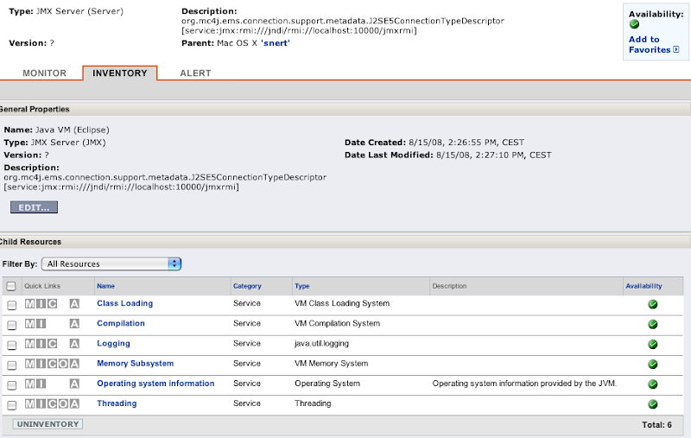
Task: Sort the table by Availability column
Action: [x=643, y=286]
